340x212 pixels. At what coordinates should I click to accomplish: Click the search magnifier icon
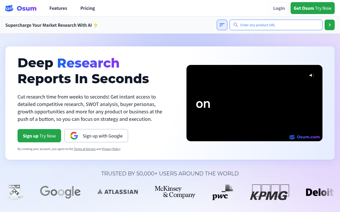(236, 25)
